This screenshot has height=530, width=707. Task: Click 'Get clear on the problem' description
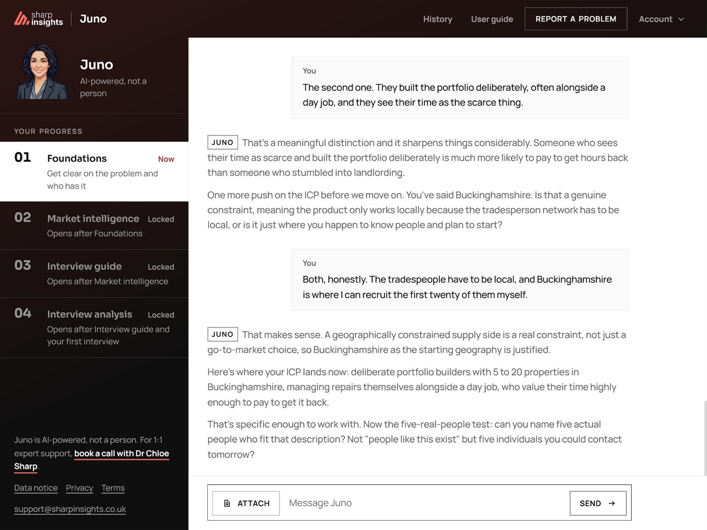103,180
